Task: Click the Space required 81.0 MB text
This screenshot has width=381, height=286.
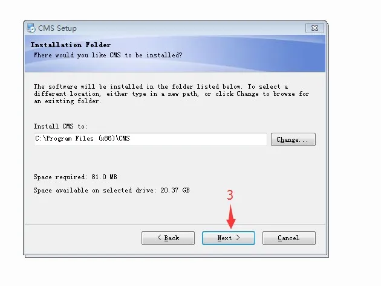Action: tap(76, 177)
